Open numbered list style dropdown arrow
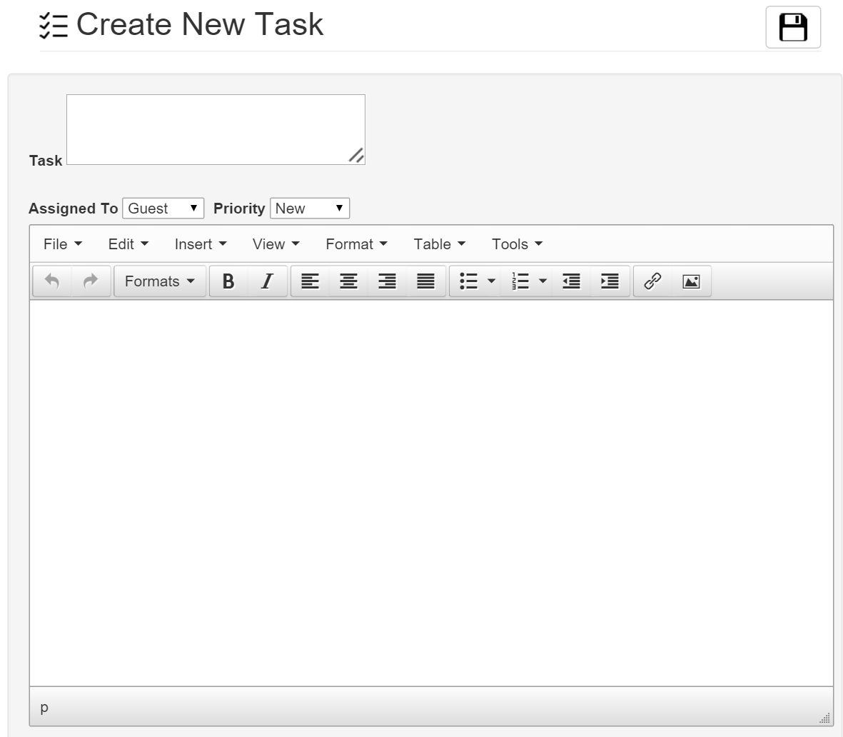The height and width of the screenshot is (737, 843). (x=543, y=281)
